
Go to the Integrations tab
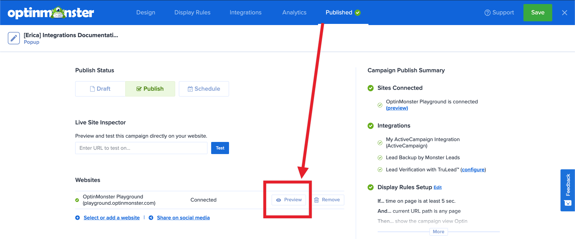(245, 13)
